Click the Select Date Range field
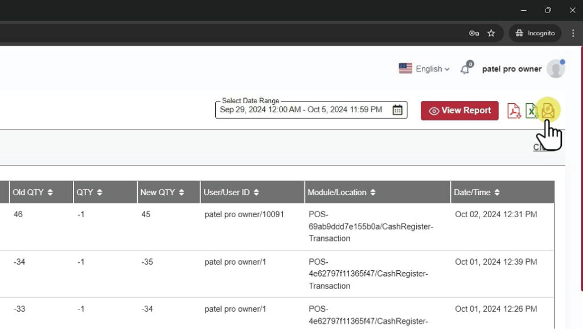 302,110
